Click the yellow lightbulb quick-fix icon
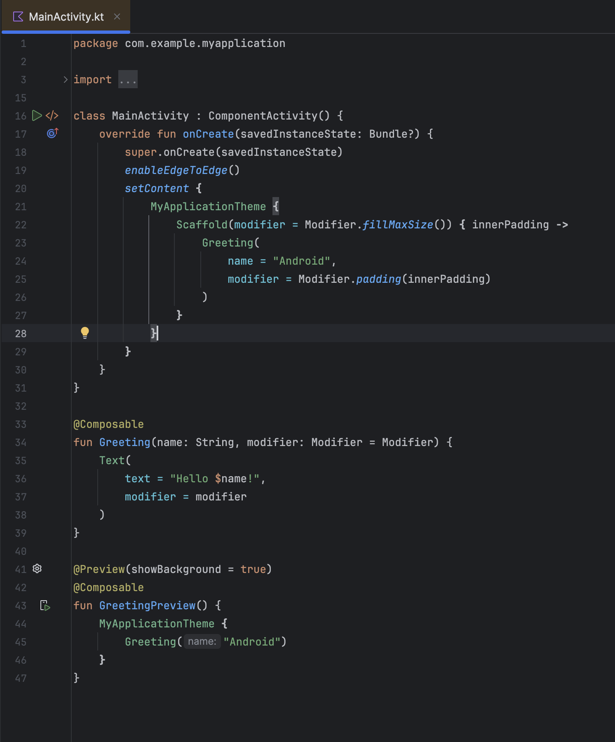The image size is (615, 742). (x=85, y=333)
